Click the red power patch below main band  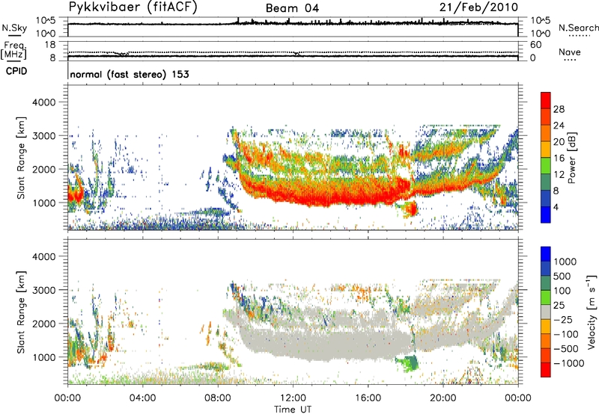410,208
